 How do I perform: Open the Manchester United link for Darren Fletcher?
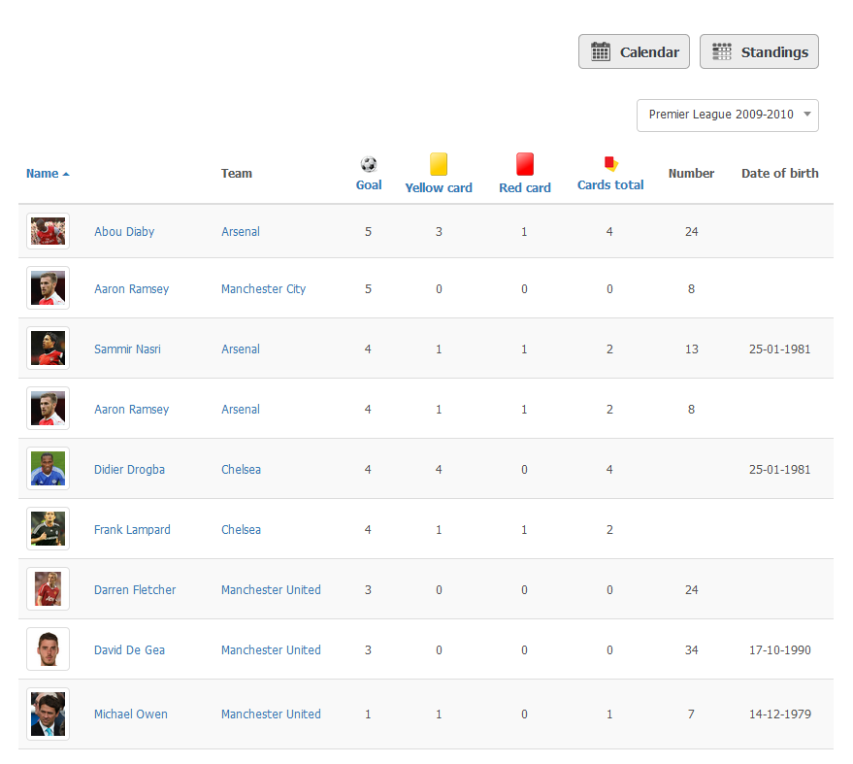(x=271, y=590)
